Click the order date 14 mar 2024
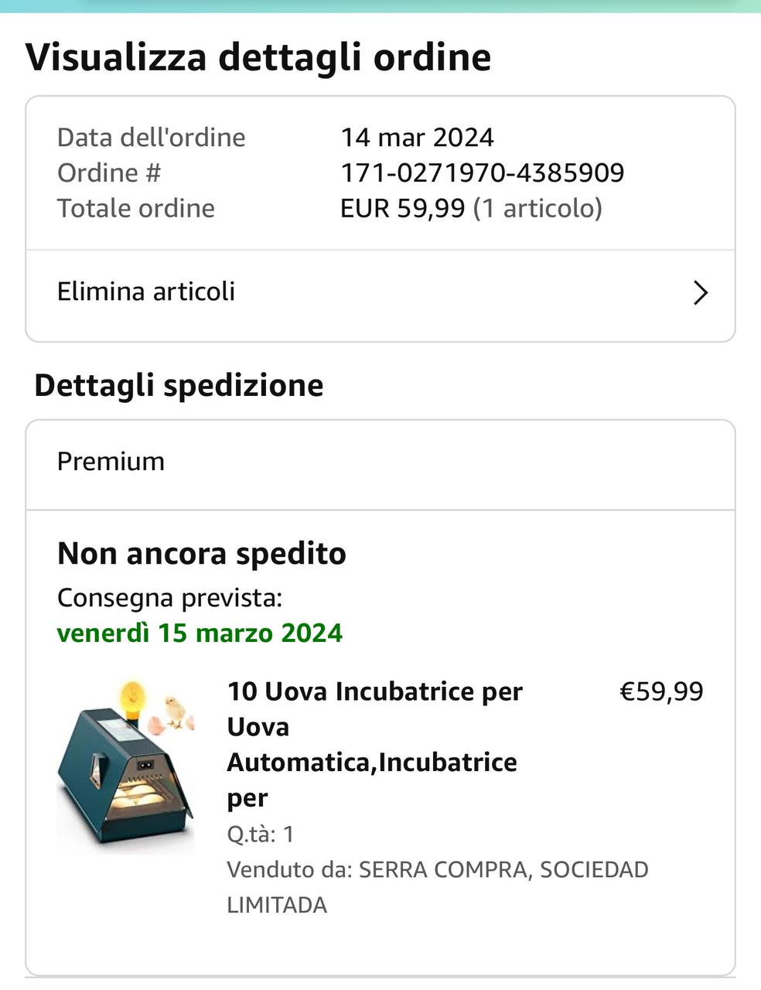Image resolution: width=761 pixels, height=990 pixels. pyautogui.click(x=417, y=138)
